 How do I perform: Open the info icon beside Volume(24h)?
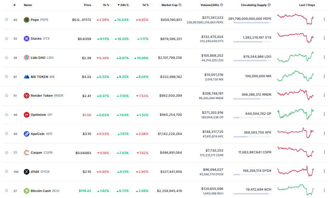point(221,5)
